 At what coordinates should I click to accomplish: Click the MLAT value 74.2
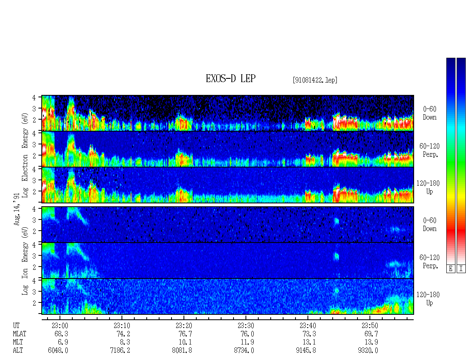pyautogui.click(x=123, y=334)
